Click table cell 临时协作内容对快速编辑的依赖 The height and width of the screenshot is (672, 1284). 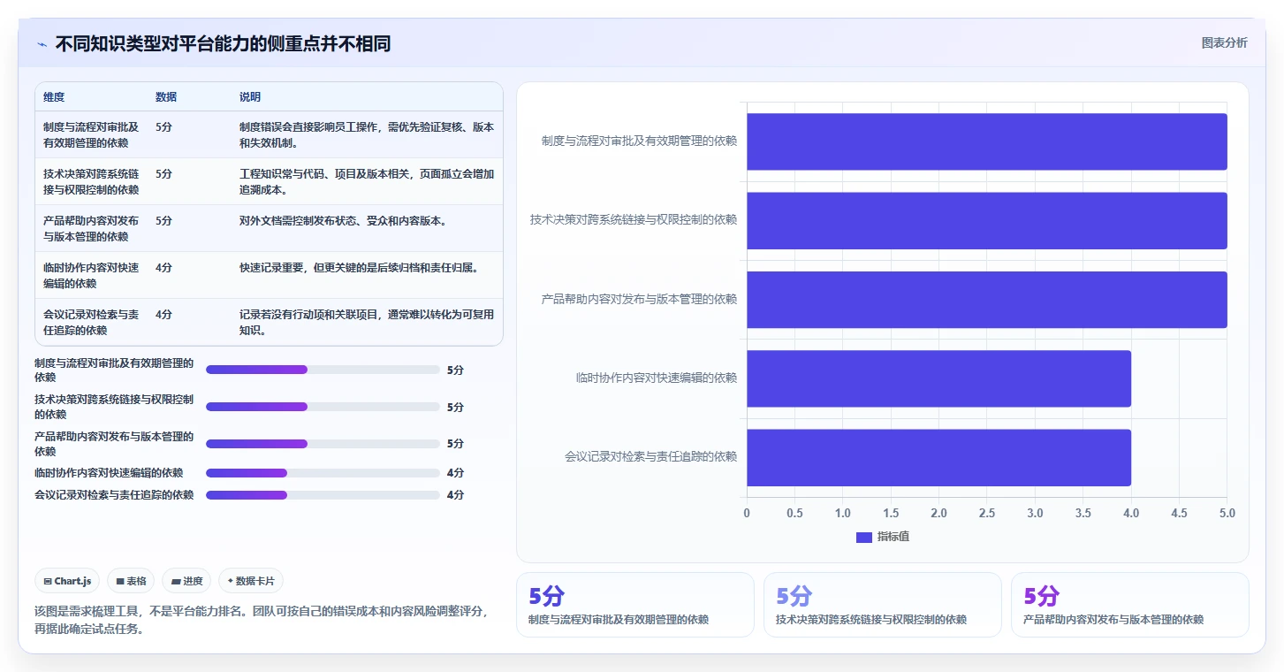[x=92, y=275]
